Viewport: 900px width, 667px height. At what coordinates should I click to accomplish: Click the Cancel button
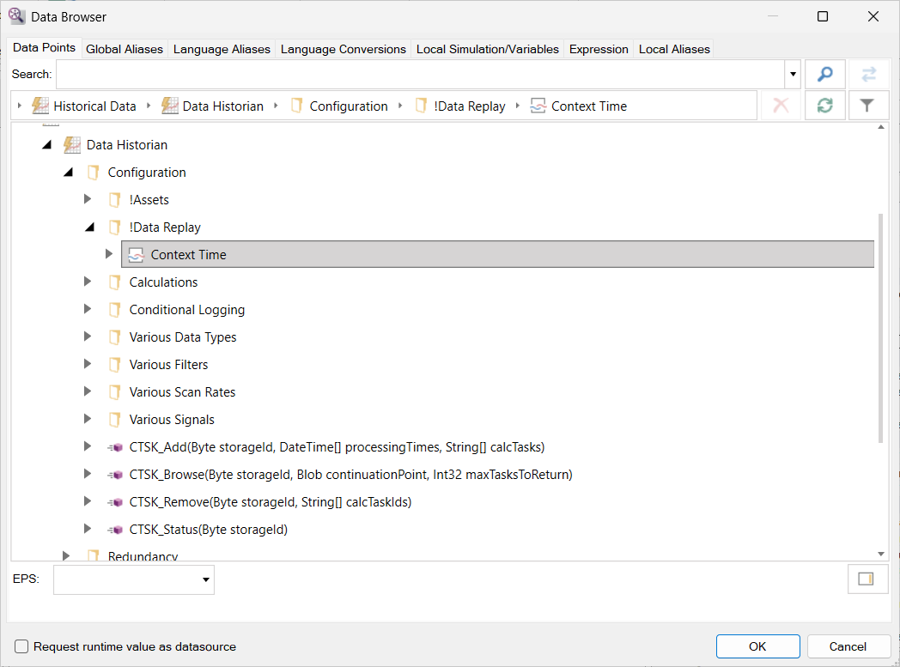848,646
